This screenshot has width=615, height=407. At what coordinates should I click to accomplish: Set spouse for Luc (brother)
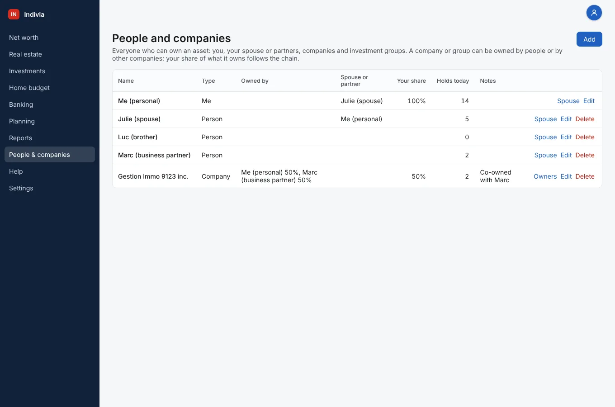(545, 137)
